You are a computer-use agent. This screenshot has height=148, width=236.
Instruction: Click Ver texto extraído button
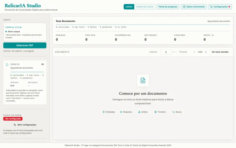click(220, 52)
